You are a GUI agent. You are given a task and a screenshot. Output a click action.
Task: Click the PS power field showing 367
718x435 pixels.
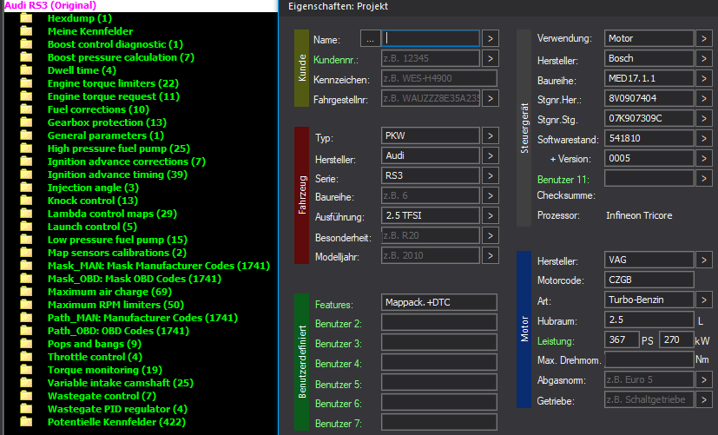[x=622, y=339]
